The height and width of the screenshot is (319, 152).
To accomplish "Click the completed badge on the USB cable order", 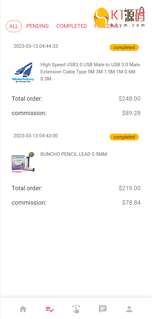I will (x=124, y=48).
